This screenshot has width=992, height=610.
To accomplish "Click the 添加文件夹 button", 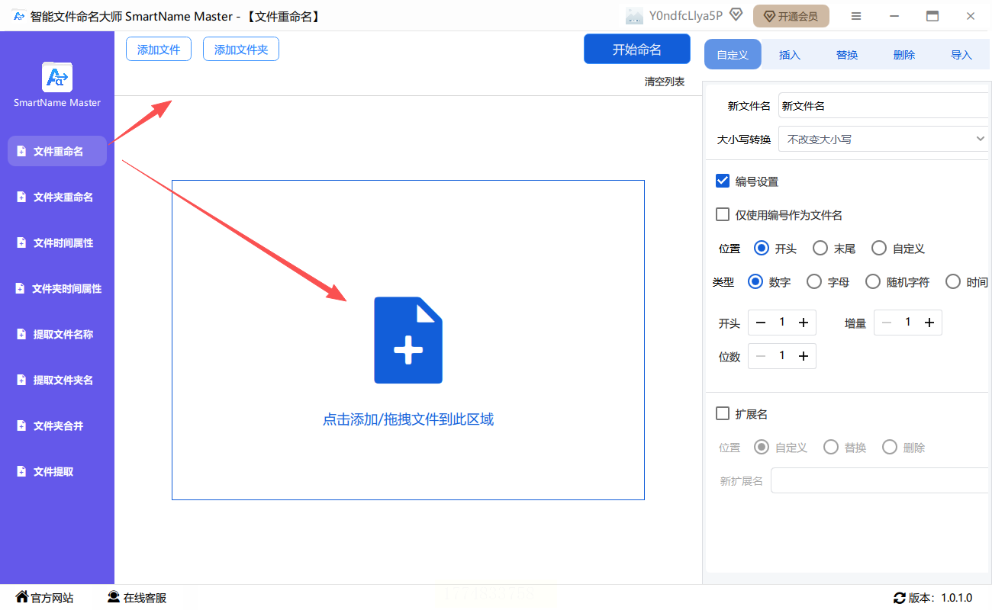I will pyautogui.click(x=241, y=50).
